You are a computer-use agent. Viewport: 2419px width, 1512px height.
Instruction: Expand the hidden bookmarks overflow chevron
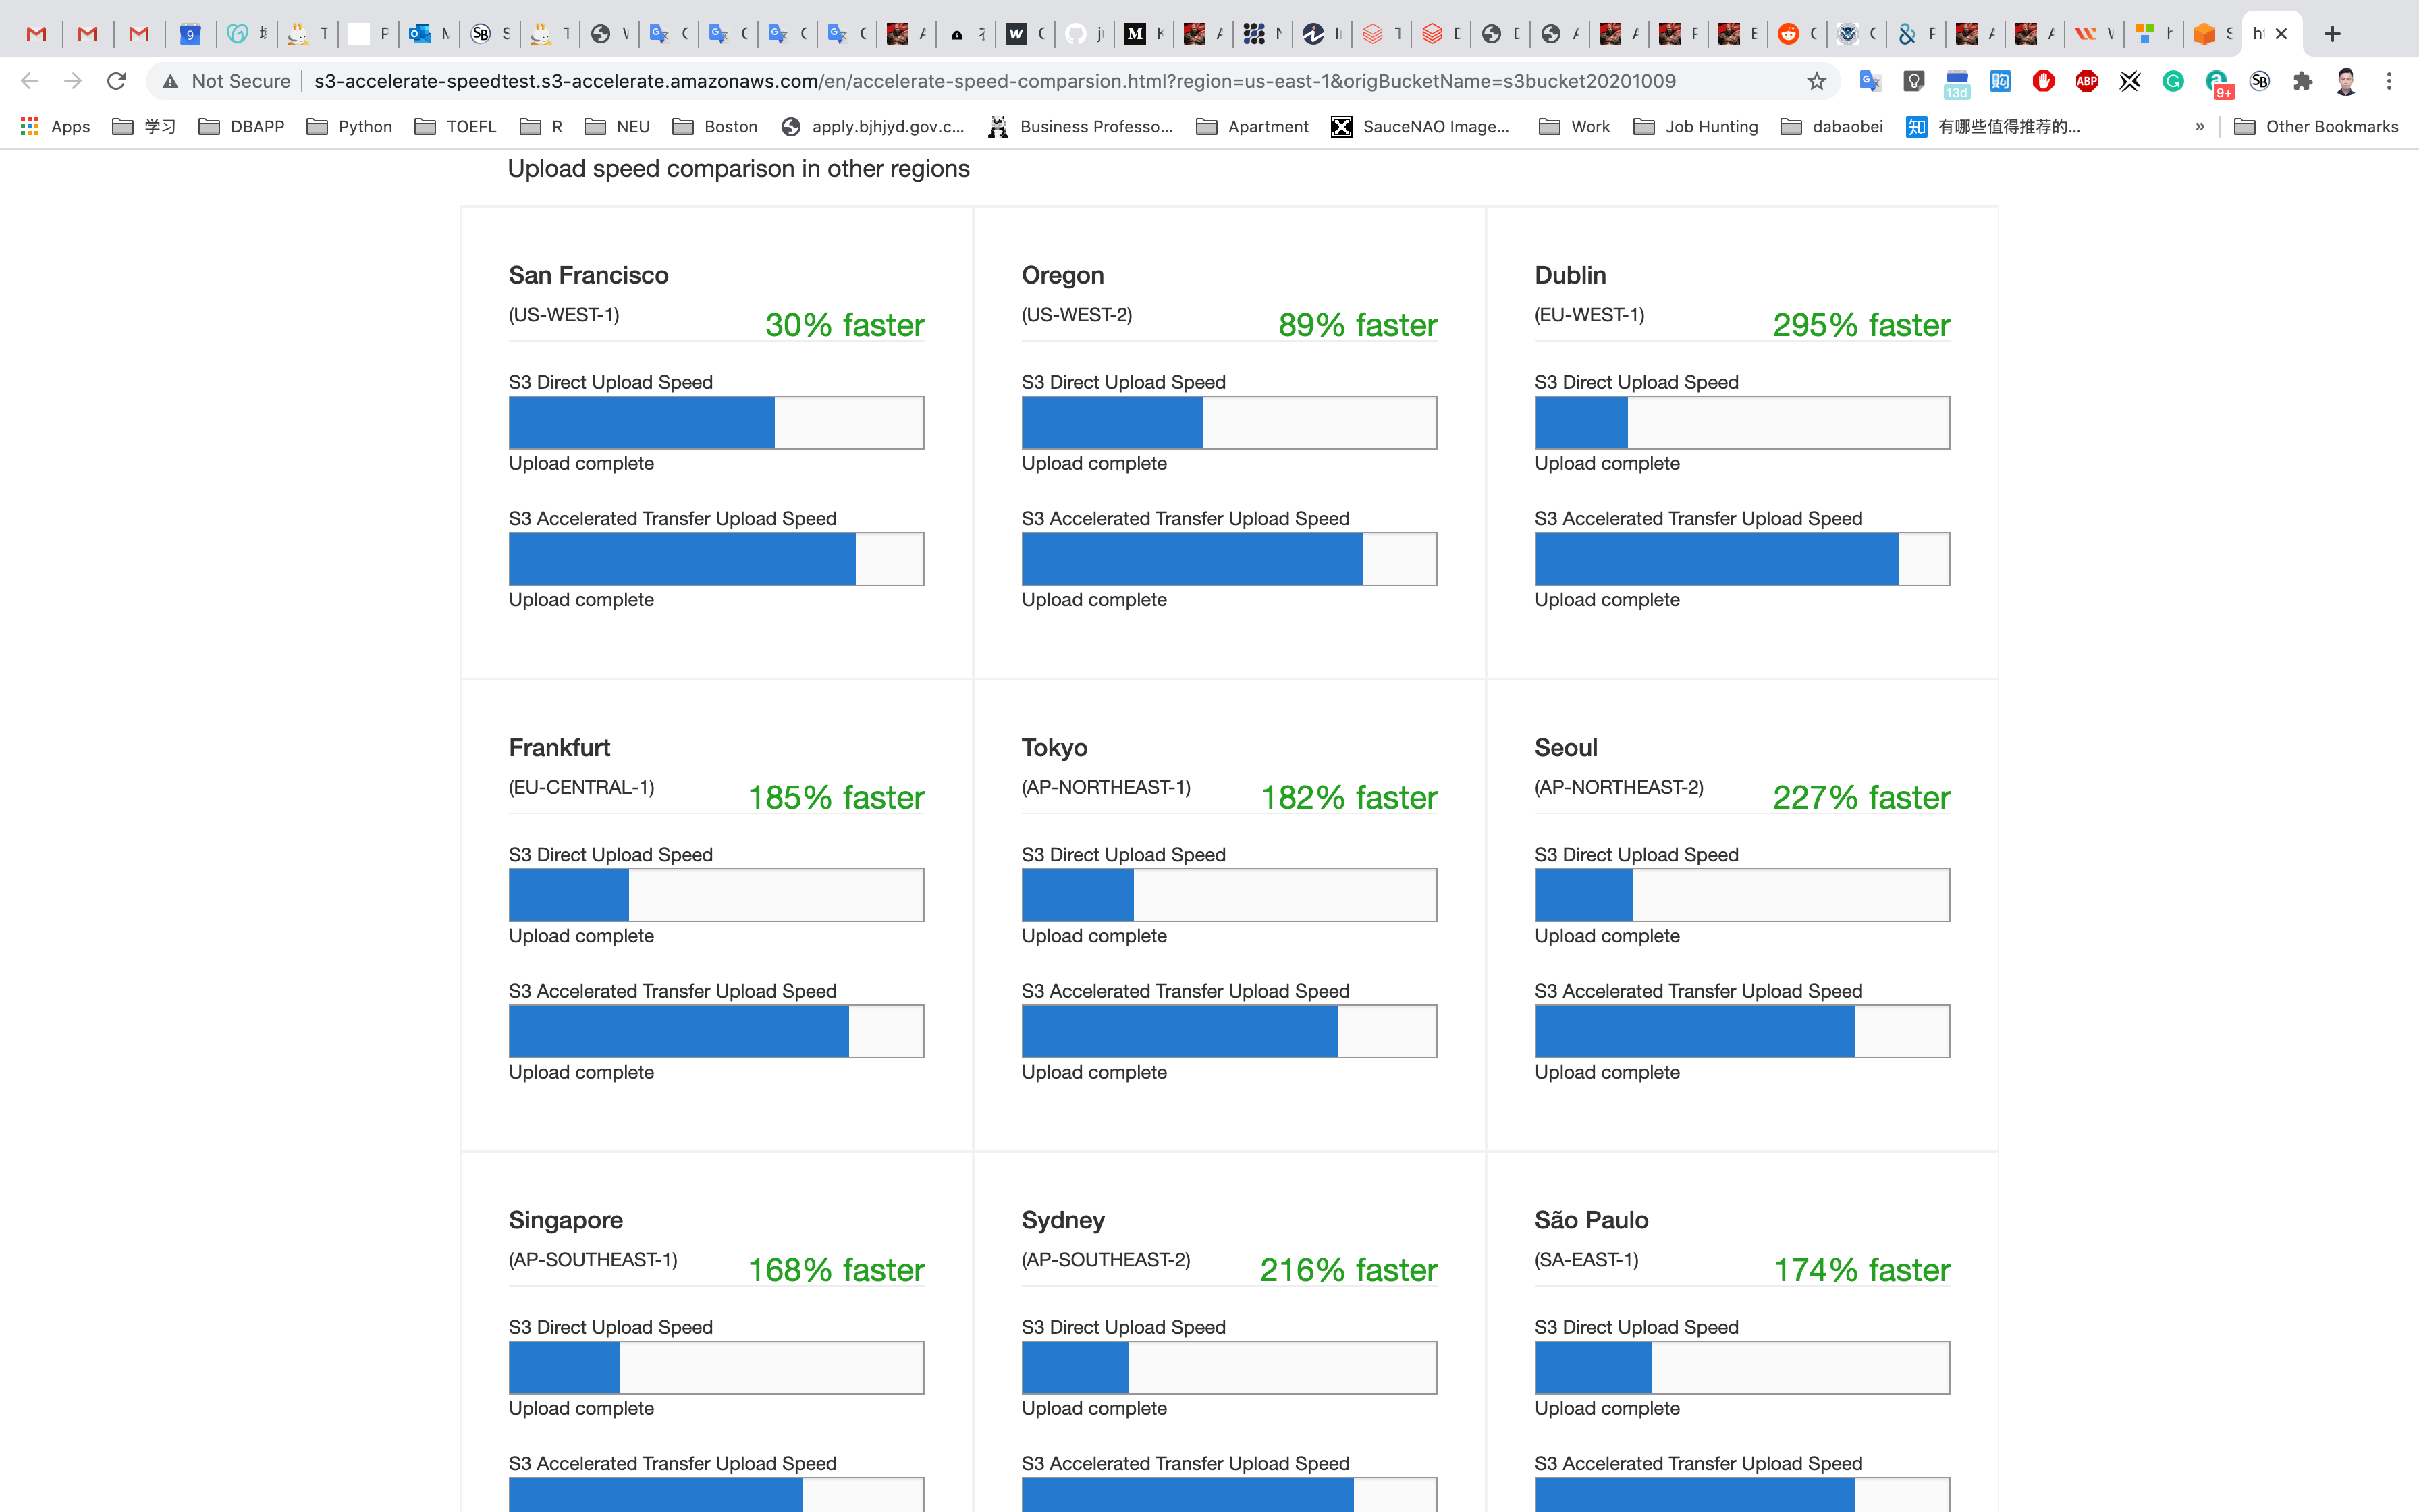pyautogui.click(x=2199, y=126)
